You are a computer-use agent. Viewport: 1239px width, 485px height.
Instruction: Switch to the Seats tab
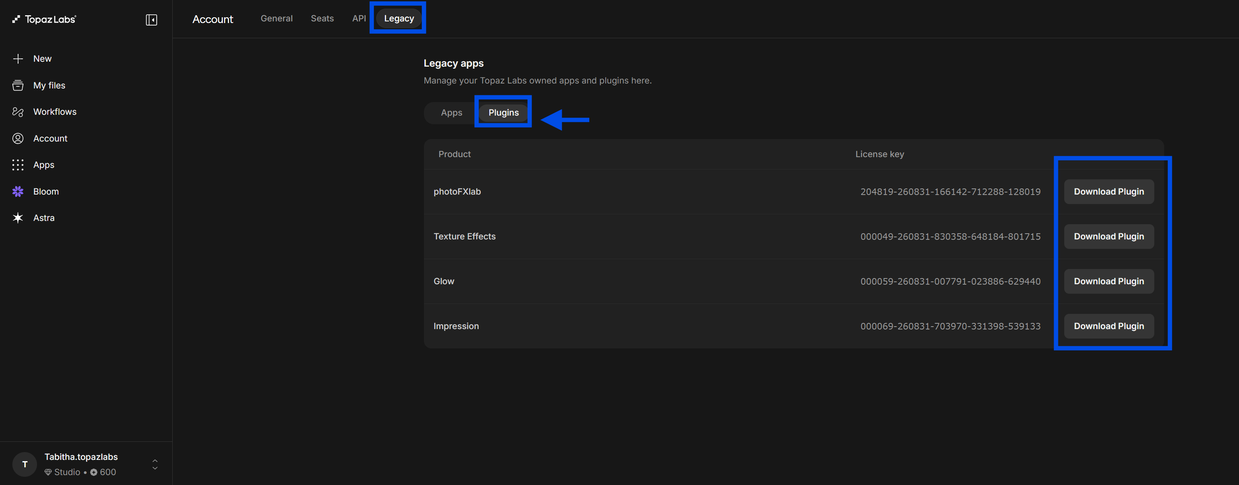[x=322, y=18]
